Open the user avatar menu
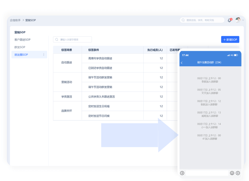The height and width of the screenshot is (181, 249). (x=238, y=20)
